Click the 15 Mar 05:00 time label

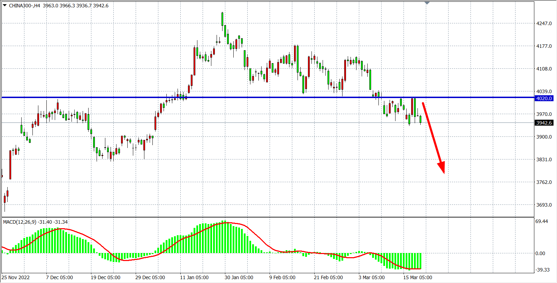[417, 277]
